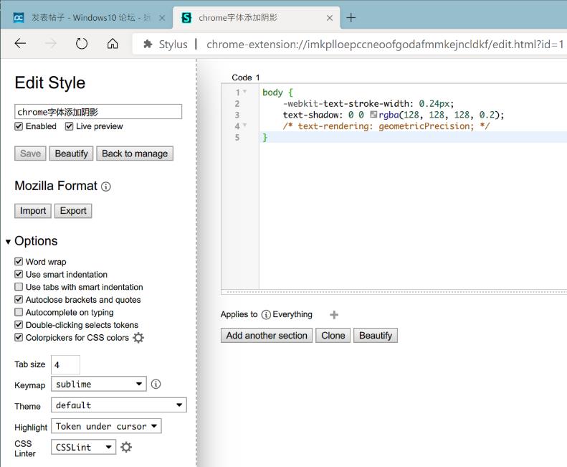
Task: Open new browser tab with plus
Action: click(351, 18)
